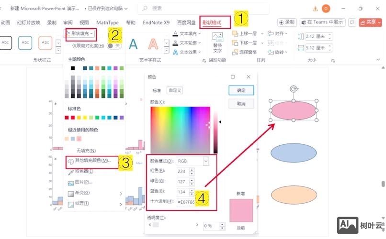386x239 pixels.
Task: Pick the light blue recent color
Action: click(73, 139)
